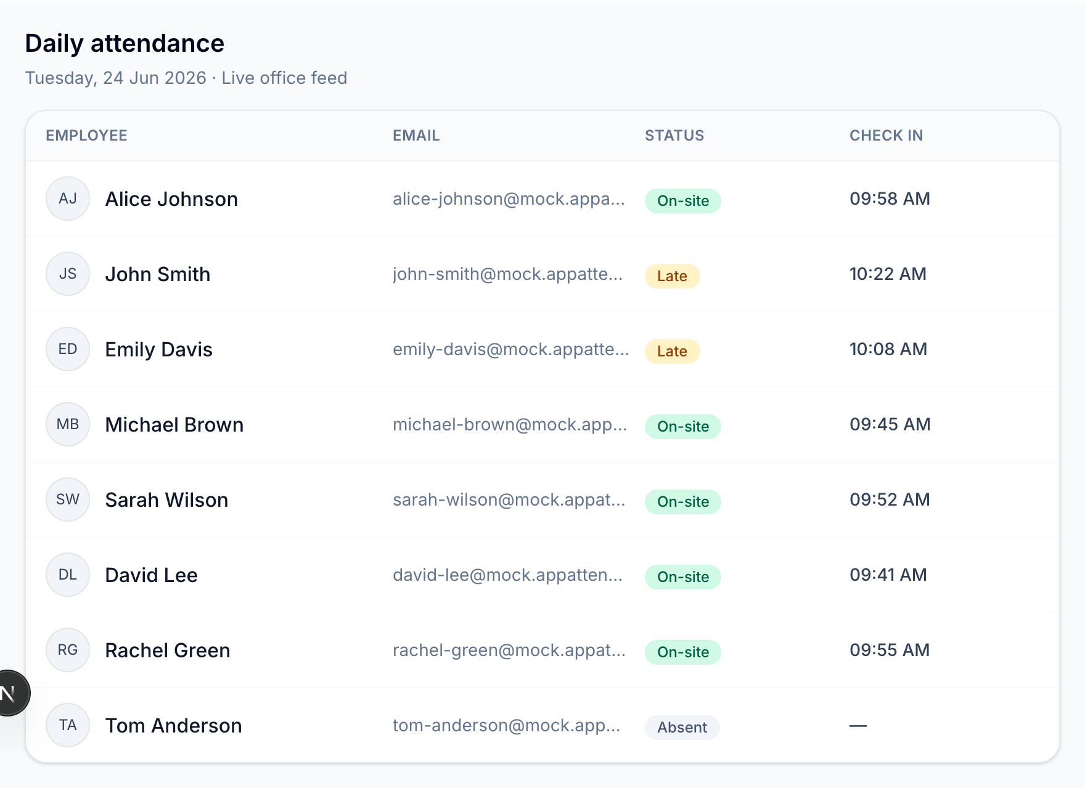Click Emily Davis's Late status badge
Viewport: 1085px width, 788px height.
(x=673, y=351)
